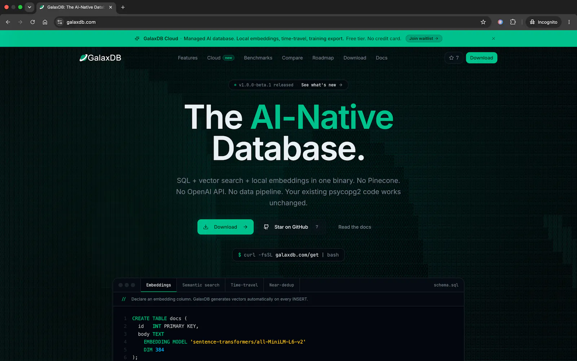Go back using the browser back arrow
The image size is (577, 361).
coord(8,22)
